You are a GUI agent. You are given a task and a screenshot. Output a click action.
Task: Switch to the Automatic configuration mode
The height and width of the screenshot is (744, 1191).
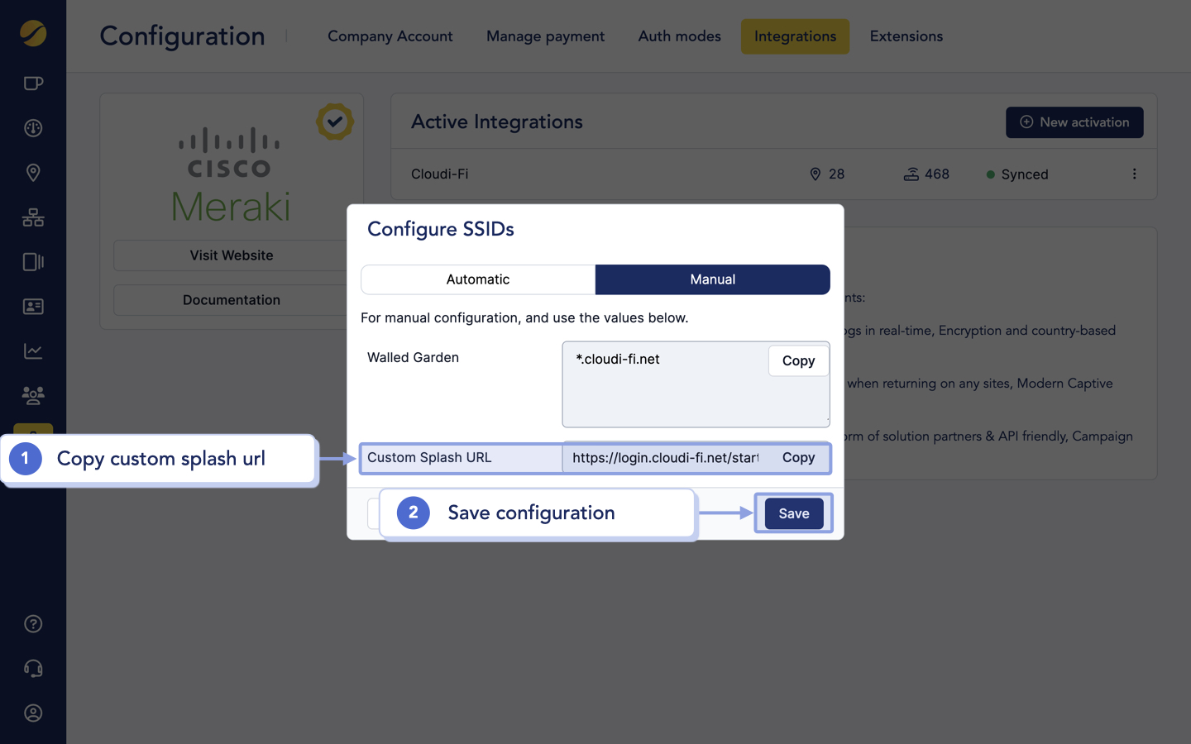click(x=477, y=279)
